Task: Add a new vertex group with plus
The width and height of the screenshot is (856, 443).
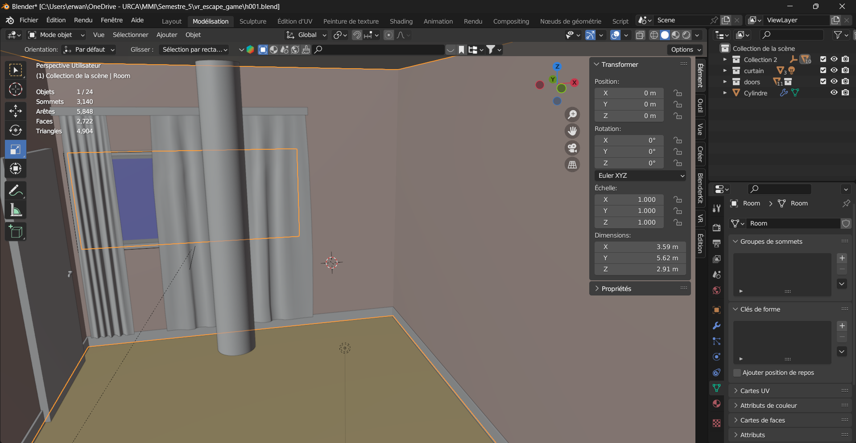Action: tap(842, 258)
